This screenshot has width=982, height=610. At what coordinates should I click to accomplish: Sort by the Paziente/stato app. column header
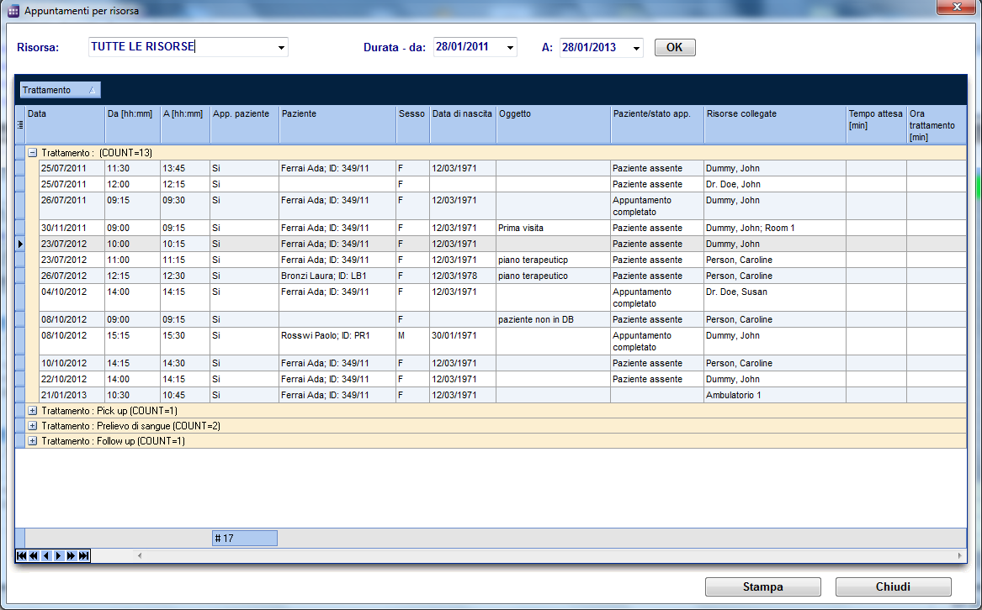(657, 124)
